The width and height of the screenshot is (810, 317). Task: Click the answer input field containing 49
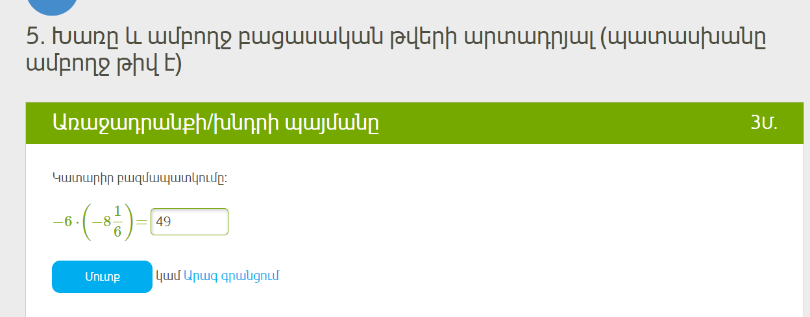pos(189,222)
